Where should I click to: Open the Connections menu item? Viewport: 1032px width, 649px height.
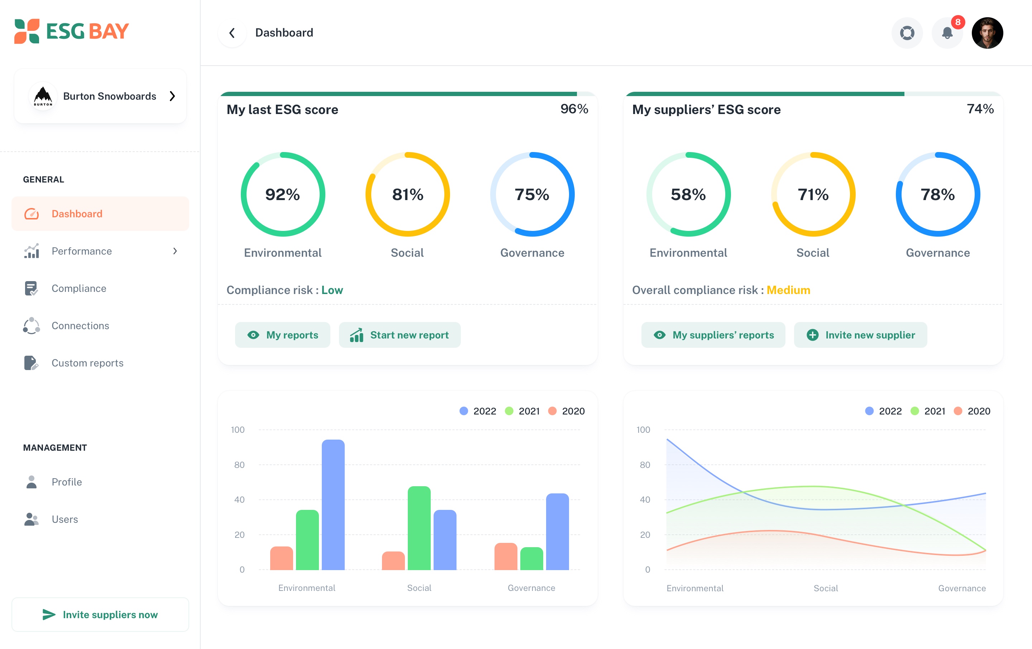tap(100, 326)
